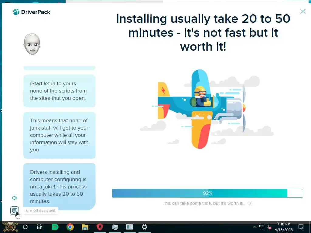Open Task View on the taskbar

40,227
